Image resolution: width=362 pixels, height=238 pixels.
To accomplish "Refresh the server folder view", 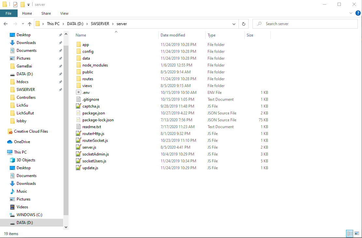I will [244, 24].
